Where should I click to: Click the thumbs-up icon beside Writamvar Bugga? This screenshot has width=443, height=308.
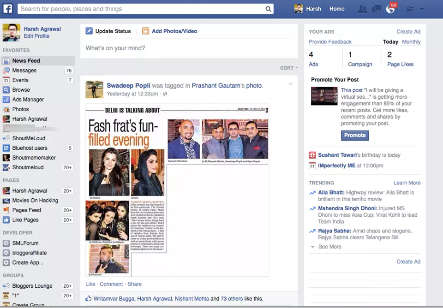pos(89,298)
